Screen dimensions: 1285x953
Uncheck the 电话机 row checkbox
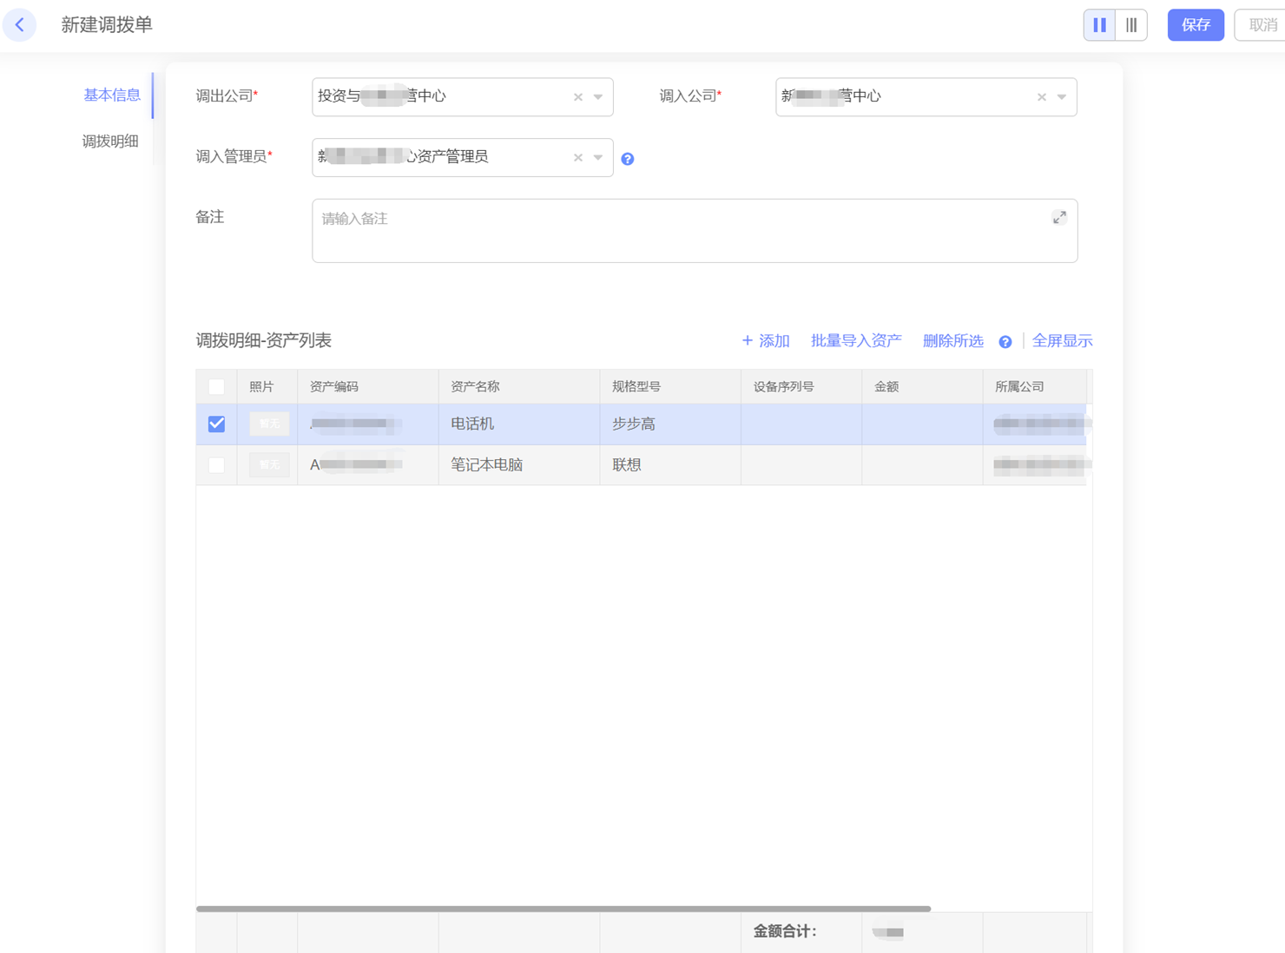coord(216,424)
